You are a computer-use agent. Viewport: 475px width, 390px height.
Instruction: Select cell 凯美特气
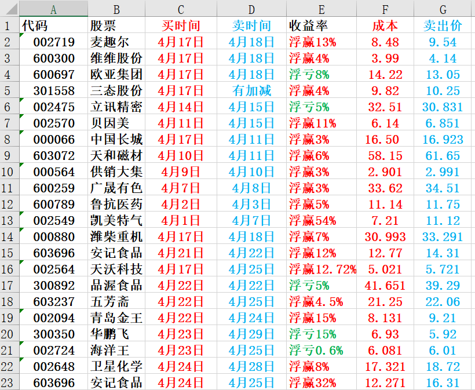tap(116, 220)
